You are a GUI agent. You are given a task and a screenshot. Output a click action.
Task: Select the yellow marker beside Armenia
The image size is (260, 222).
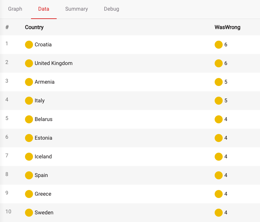[x=29, y=82]
